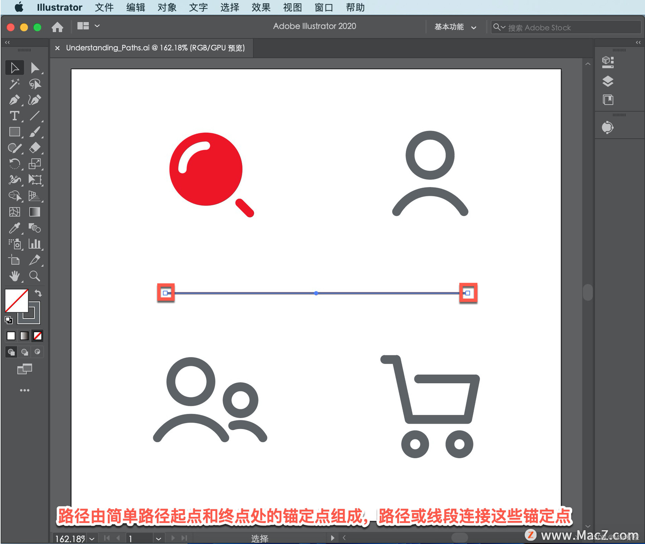Set paint to None mode

38,336
